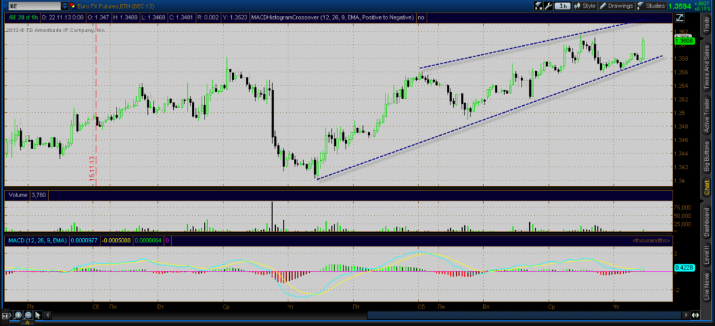715x326 pixels.
Task: Click the 15.11.13 red date marker
Action: click(x=91, y=169)
